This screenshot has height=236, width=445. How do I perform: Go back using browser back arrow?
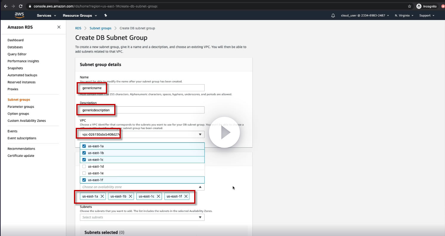(x=6, y=6)
